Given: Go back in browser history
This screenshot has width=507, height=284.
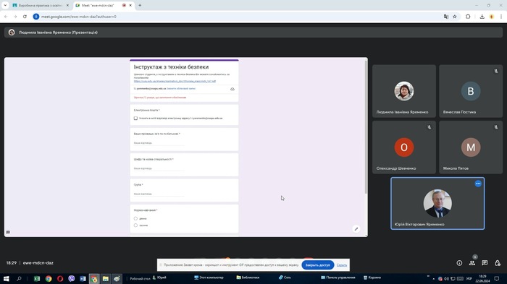Looking at the screenshot, I should pos(6,17).
